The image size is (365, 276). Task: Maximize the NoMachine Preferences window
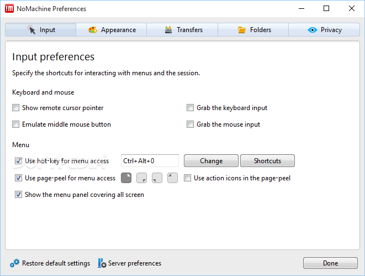(326, 9)
